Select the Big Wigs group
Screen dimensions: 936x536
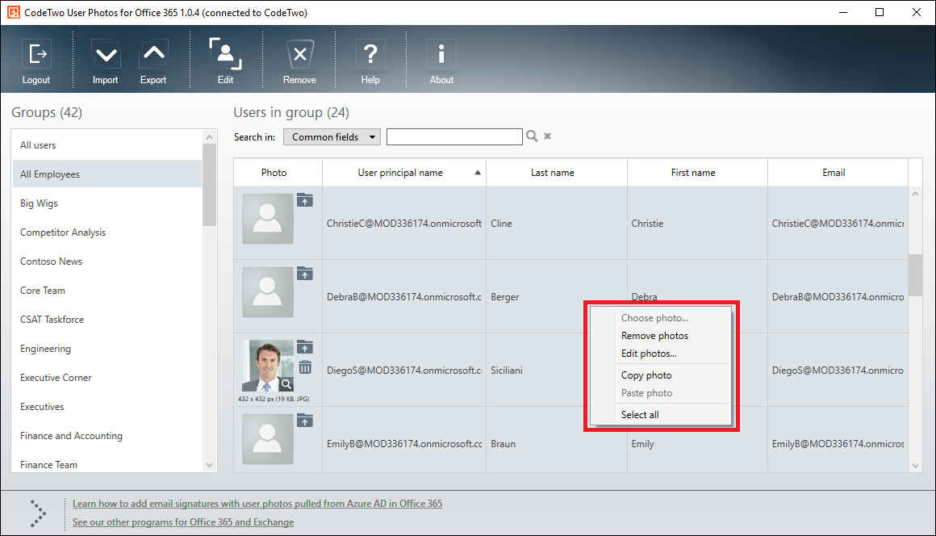pyautogui.click(x=107, y=203)
